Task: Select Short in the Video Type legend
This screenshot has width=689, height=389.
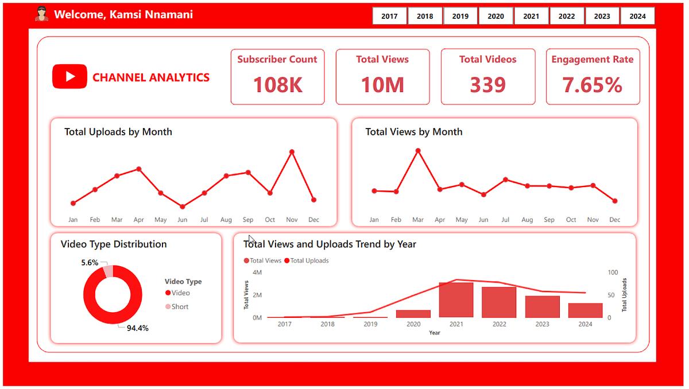Action: point(177,306)
